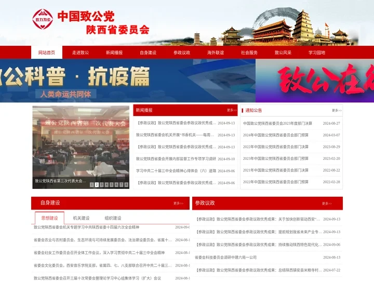
Task: Switch to the 思想建设 tab
Action: pyautogui.click(x=50, y=218)
